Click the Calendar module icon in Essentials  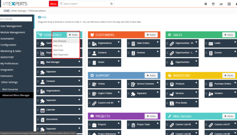click(x=42, y=110)
